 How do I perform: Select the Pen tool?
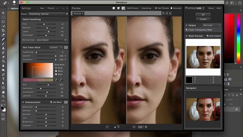(3, 75)
